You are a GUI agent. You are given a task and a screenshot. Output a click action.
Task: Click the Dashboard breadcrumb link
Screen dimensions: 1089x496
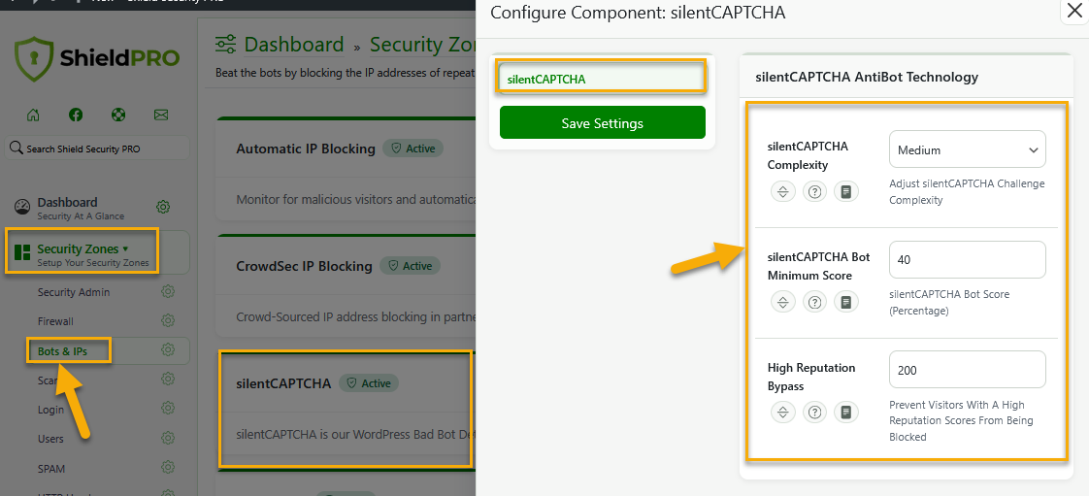[x=294, y=46]
